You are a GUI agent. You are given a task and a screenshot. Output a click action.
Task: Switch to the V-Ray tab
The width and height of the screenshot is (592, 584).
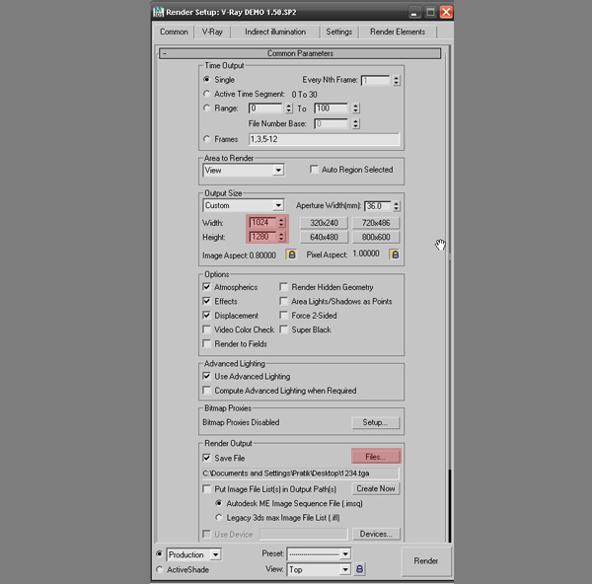pos(212,32)
